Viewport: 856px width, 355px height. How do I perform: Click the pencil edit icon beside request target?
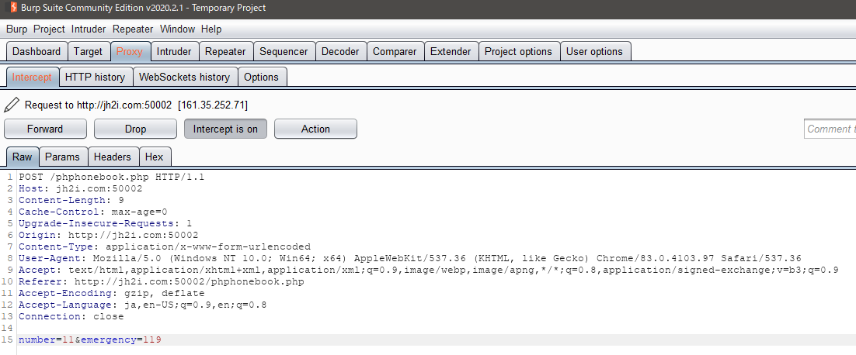pyautogui.click(x=12, y=105)
